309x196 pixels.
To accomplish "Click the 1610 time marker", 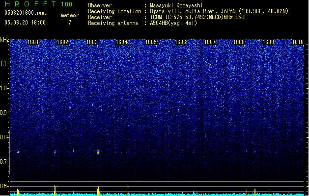I will [x=298, y=42].
